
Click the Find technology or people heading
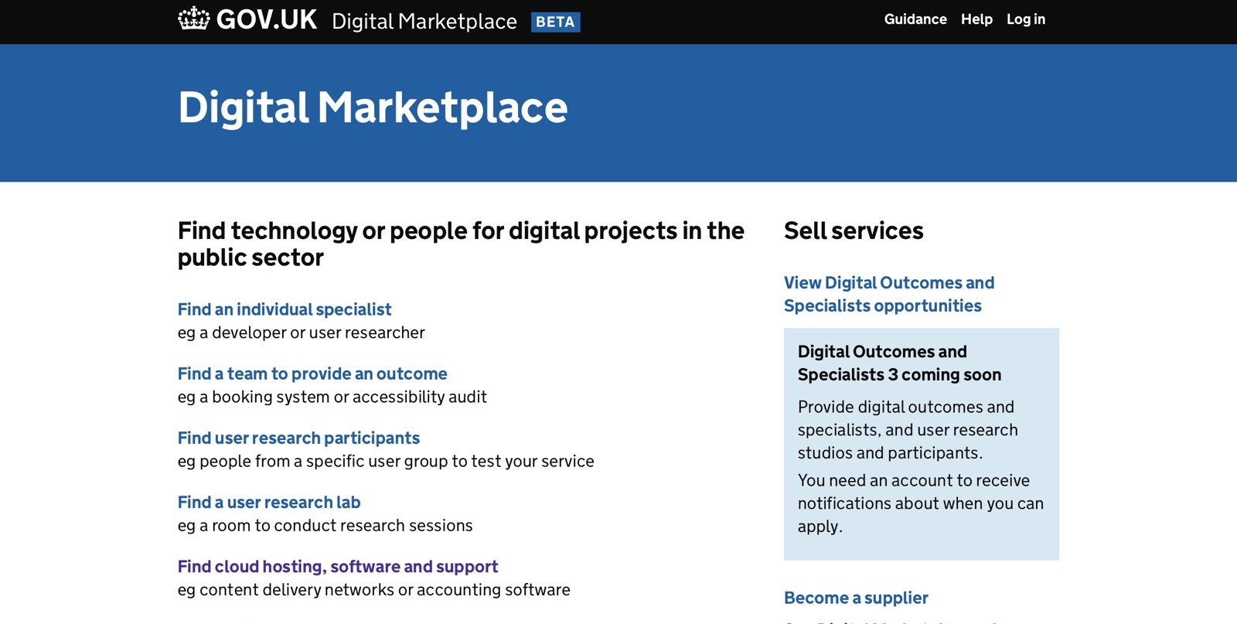(x=461, y=244)
